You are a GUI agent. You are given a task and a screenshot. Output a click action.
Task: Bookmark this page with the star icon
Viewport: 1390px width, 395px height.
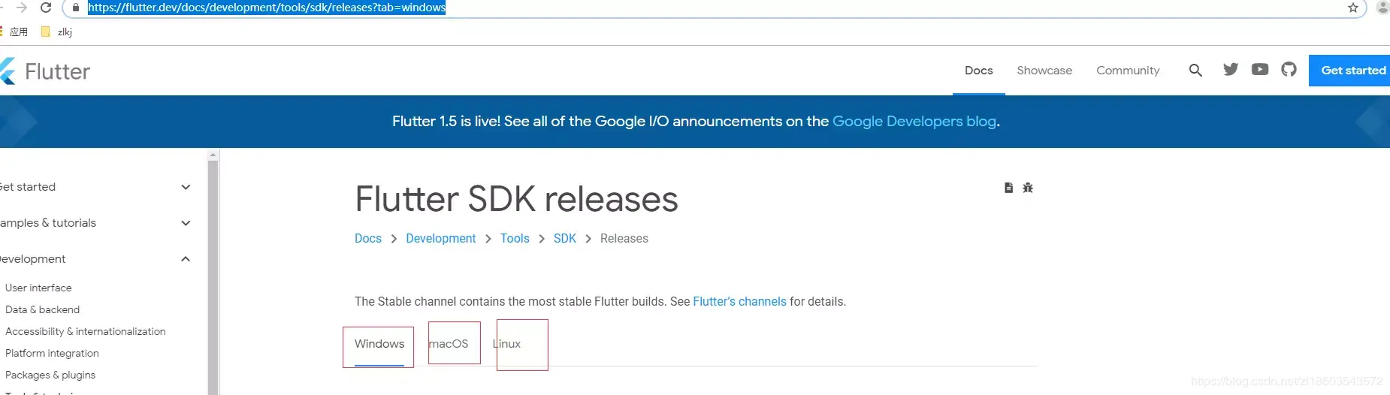click(1353, 8)
